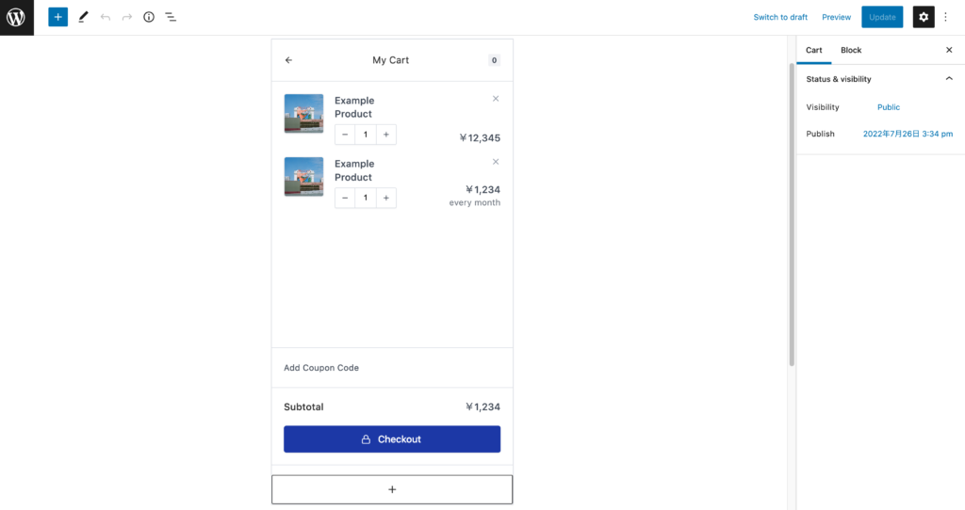The image size is (965, 510).
Task: Click the Undo arrow
Action: pyautogui.click(x=106, y=17)
